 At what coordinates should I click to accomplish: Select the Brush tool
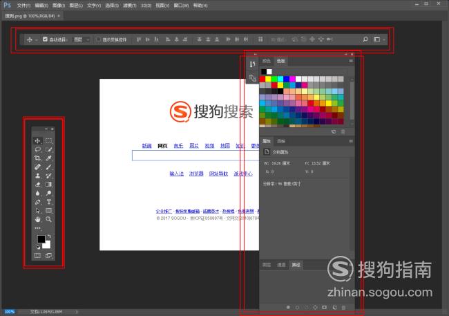[48, 167]
